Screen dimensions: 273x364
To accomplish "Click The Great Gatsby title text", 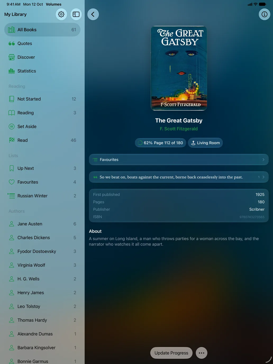I will point(179,121).
